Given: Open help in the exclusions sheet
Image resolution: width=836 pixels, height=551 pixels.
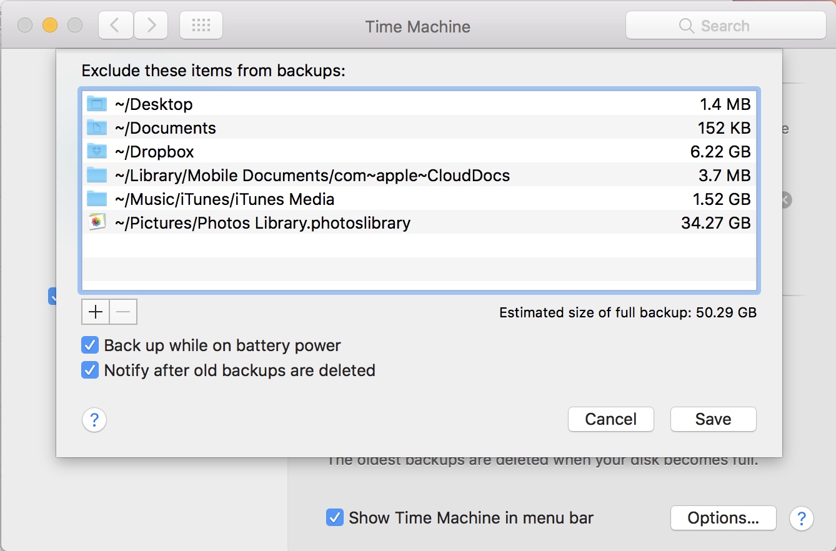Looking at the screenshot, I should (x=94, y=420).
